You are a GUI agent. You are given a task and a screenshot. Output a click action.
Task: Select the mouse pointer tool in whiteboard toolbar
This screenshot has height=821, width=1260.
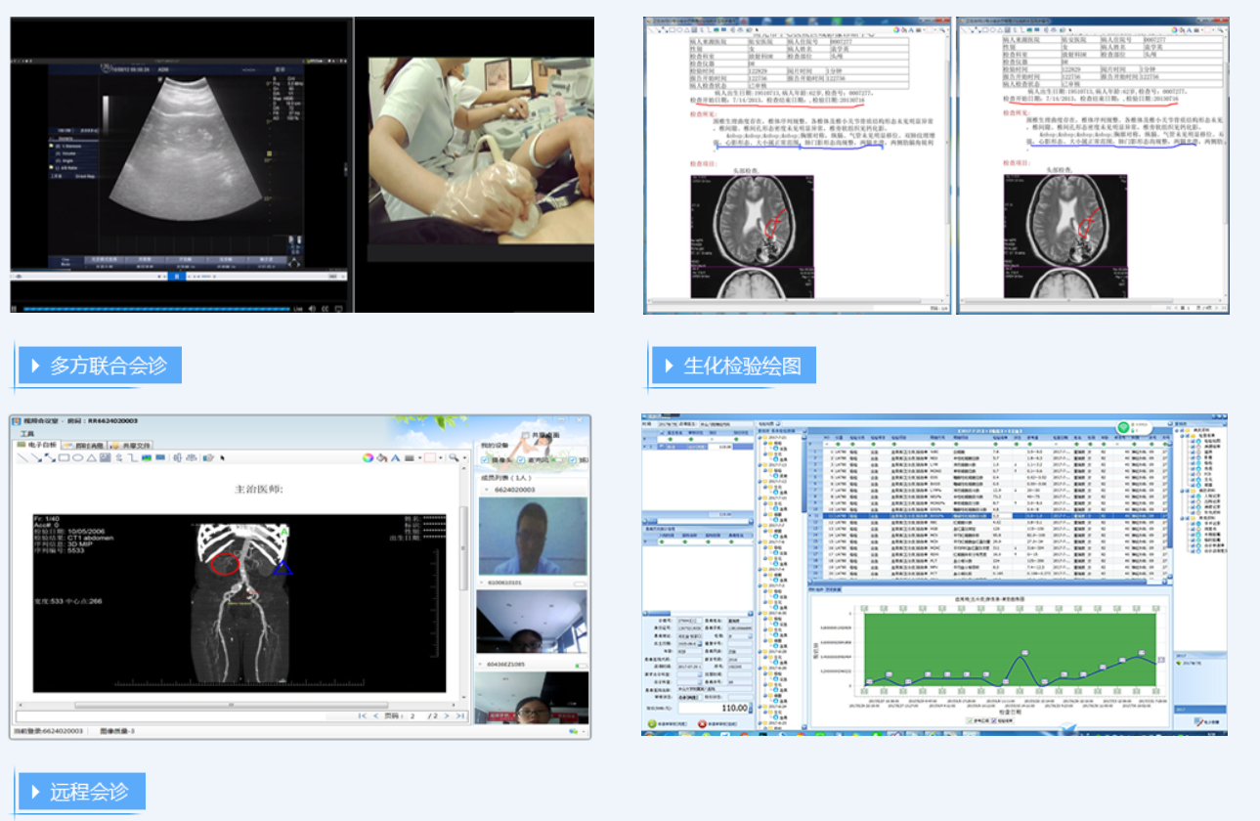coord(222,457)
